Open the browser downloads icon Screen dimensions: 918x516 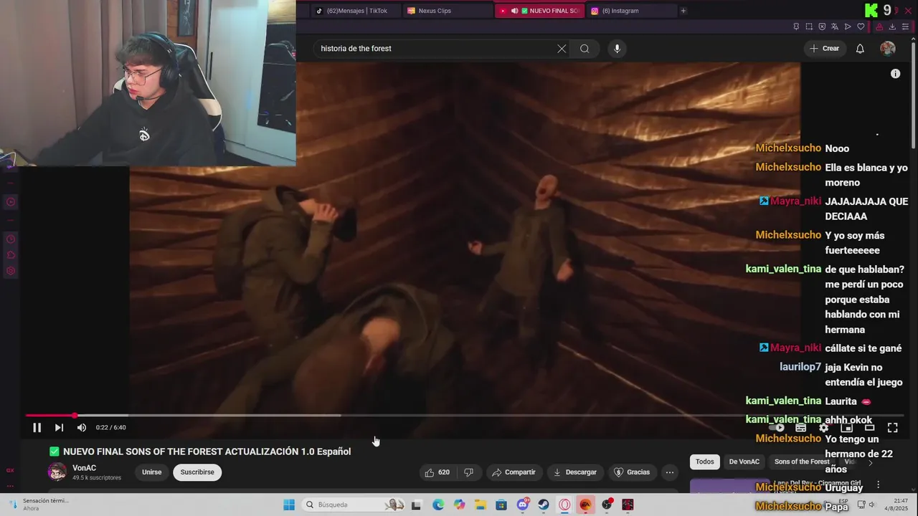click(x=892, y=27)
